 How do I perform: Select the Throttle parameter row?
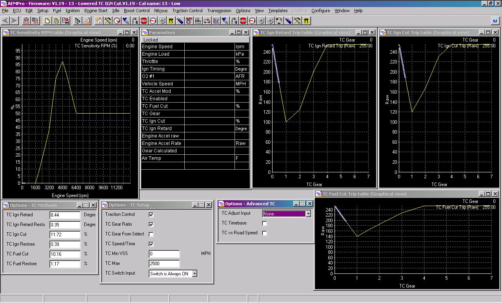[x=195, y=62]
